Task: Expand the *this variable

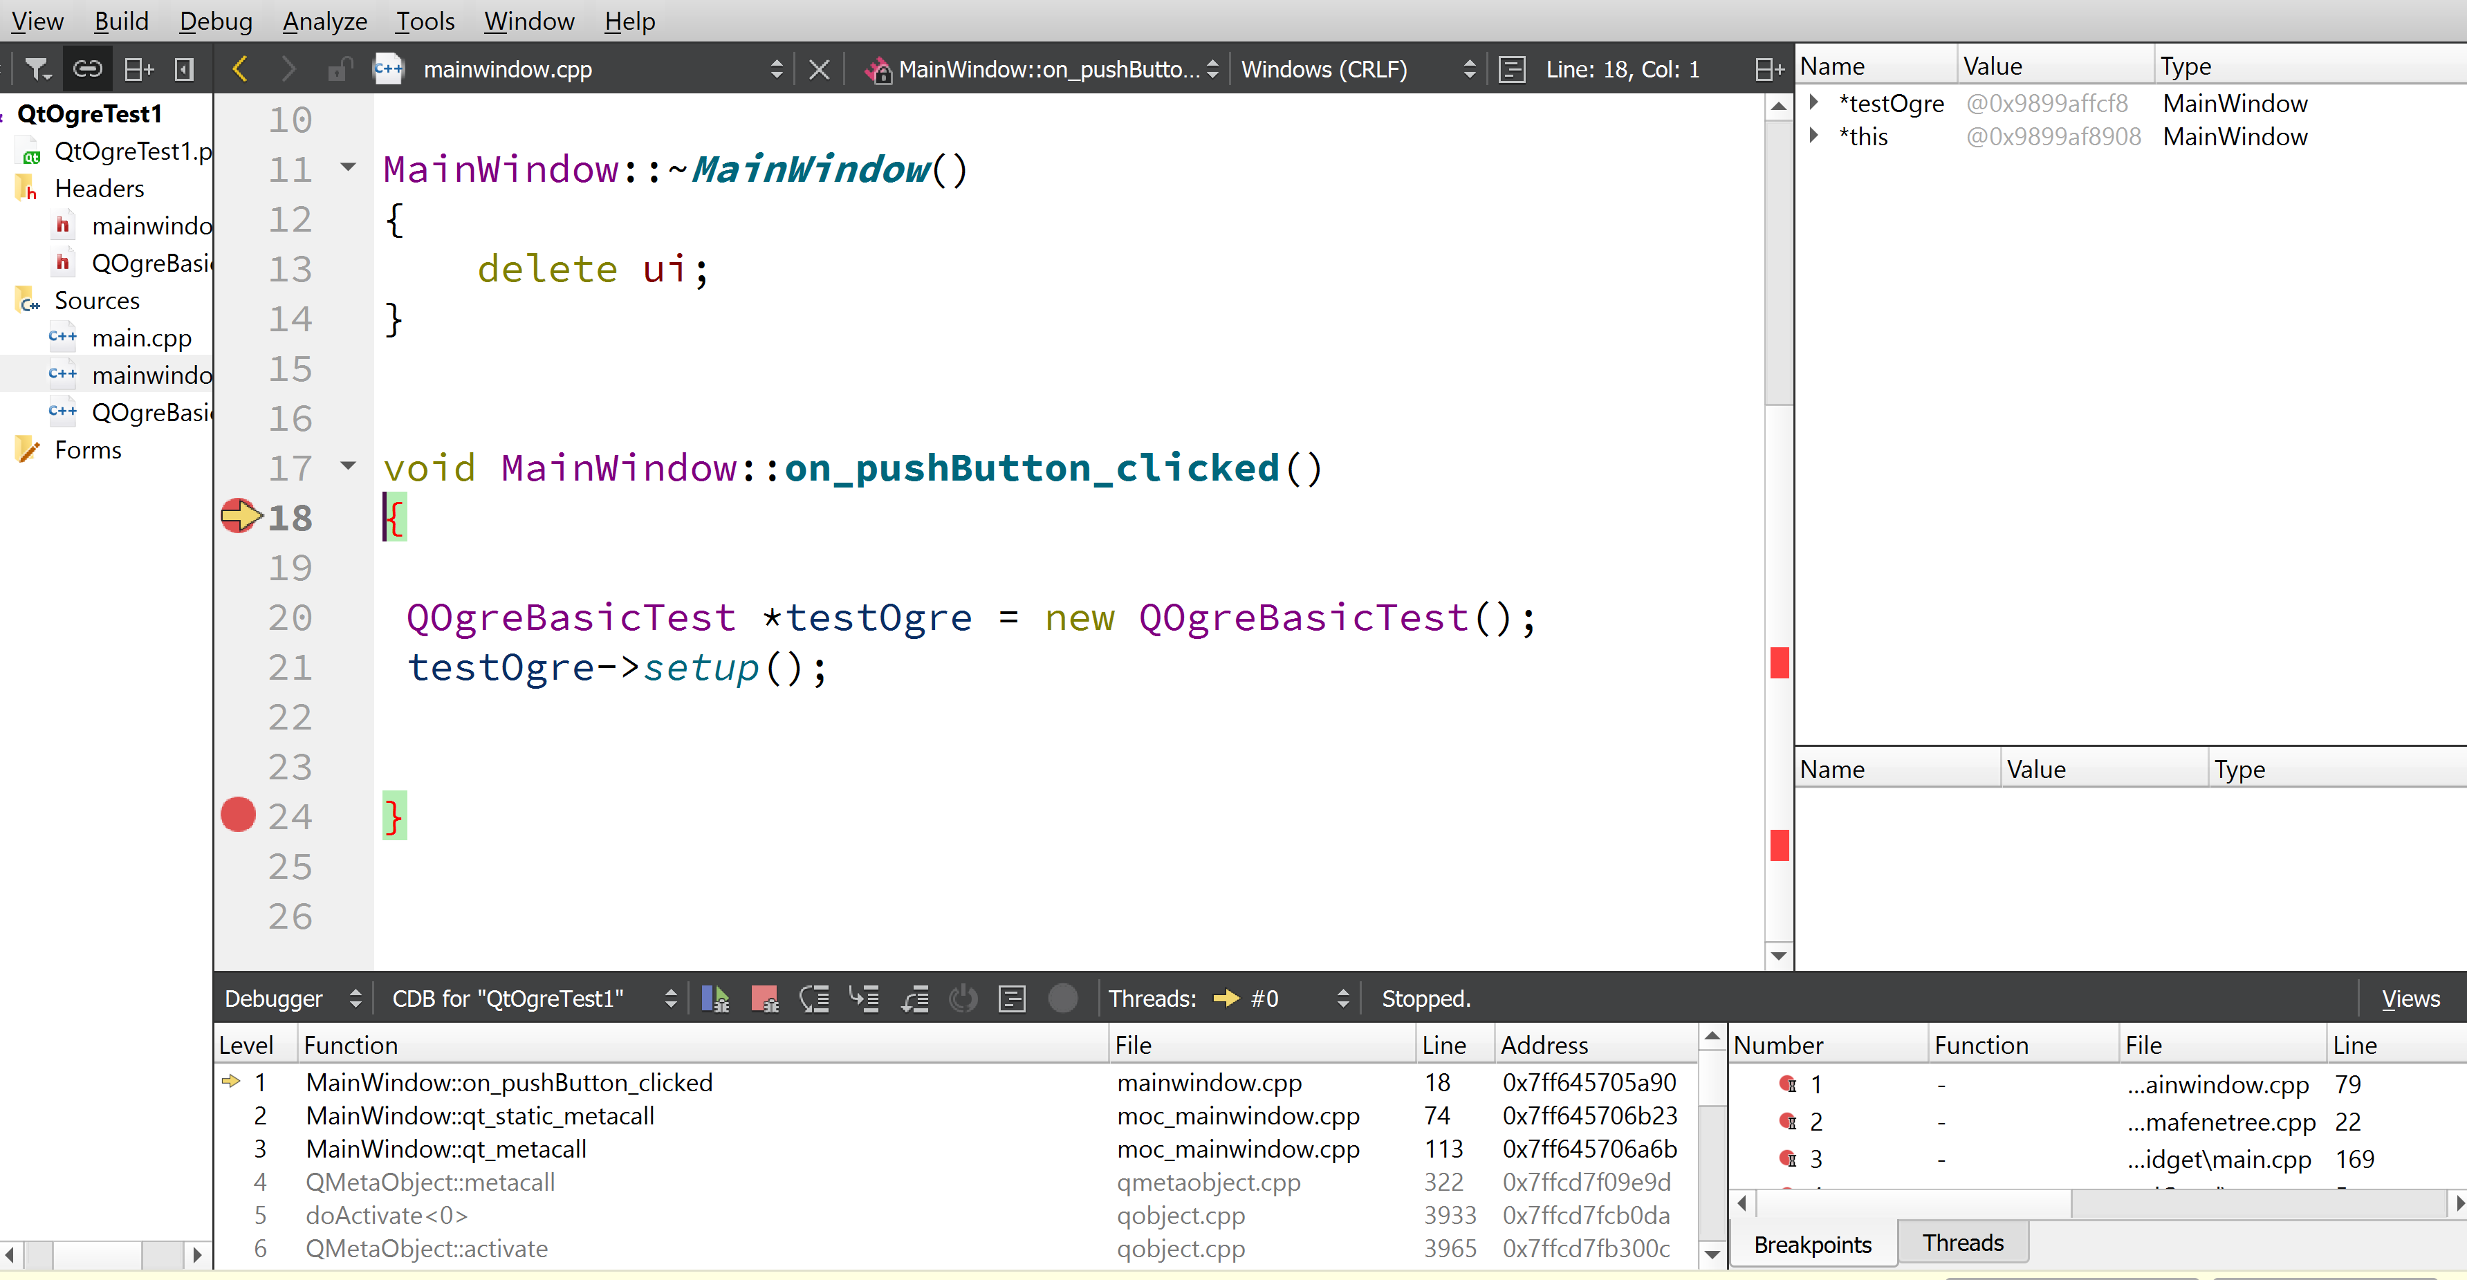Action: click(1813, 135)
